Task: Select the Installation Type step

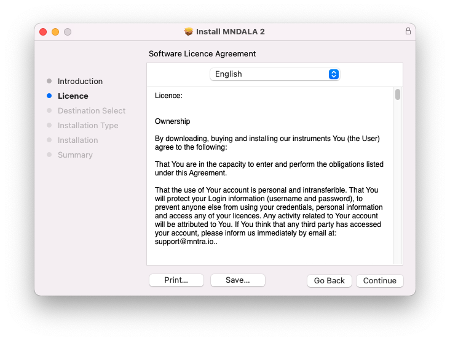Action: pos(88,125)
